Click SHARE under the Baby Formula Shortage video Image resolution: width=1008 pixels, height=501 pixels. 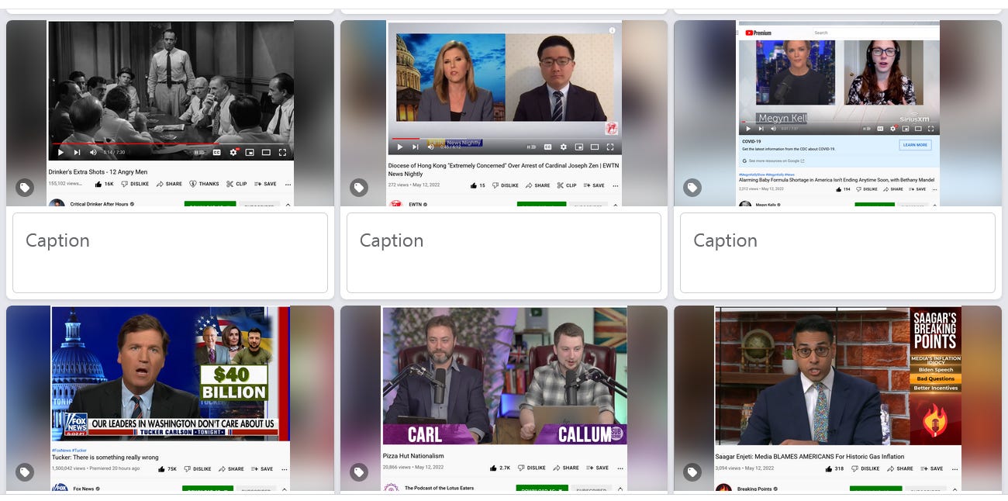pos(892,189)
